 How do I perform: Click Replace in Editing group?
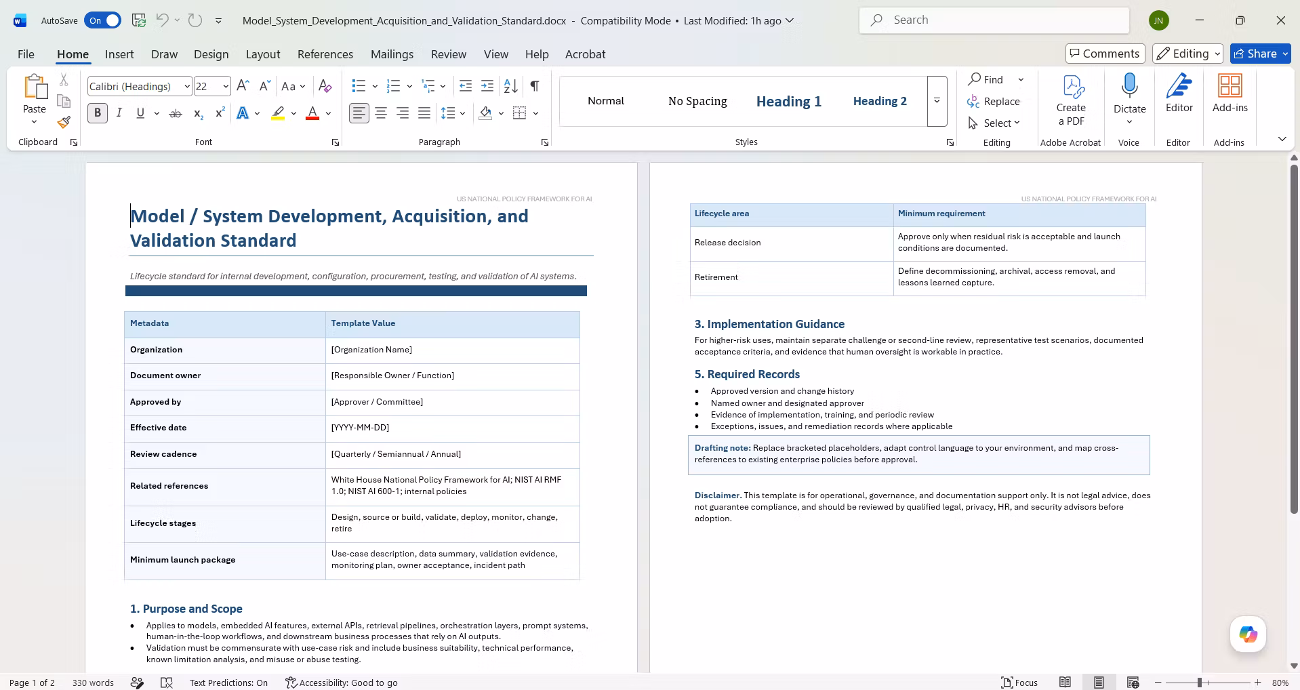[994, 101]
